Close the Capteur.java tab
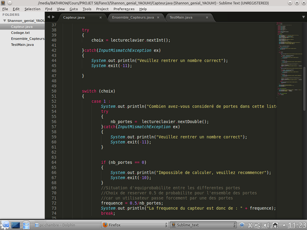This screenshot has width=307, height=230. coord(100,17)
